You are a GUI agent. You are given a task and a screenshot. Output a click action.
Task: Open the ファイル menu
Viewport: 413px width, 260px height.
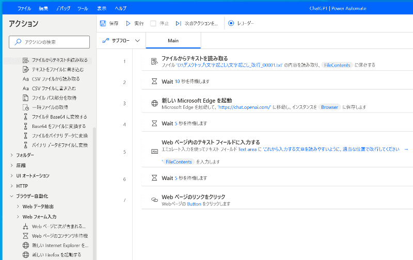pyautogui.click(x=24, y=8)
